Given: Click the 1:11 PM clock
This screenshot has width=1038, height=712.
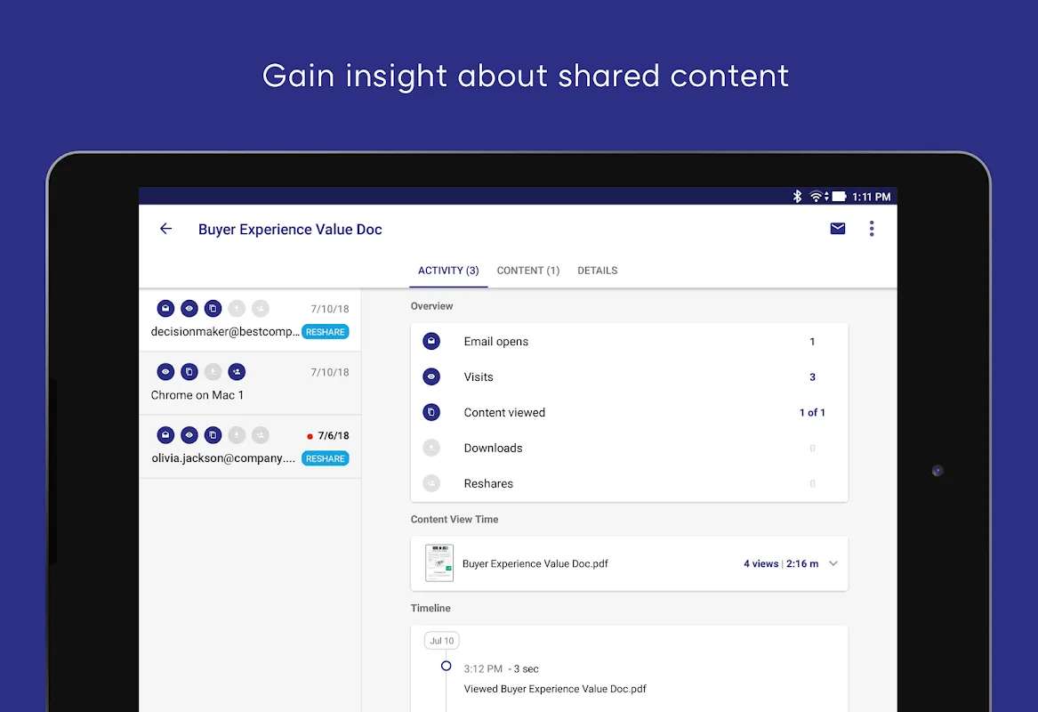Looking at the screenshot, I should (x=871, y=197).
